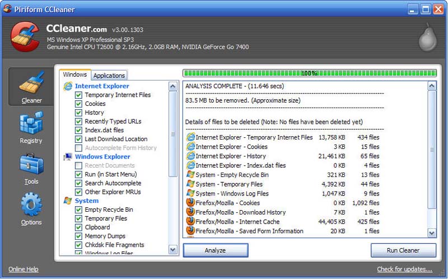This screenshot has width=448, height=279.
Task: Click the Run Cleaner button
Action: coord(403,250)
